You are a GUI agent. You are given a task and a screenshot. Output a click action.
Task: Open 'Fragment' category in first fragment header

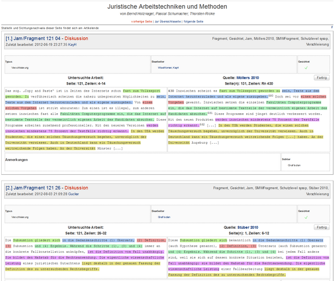[x=220, y=39]
